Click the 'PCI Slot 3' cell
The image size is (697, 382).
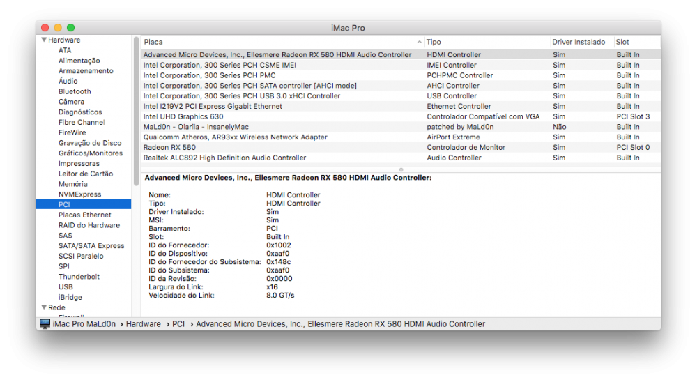pos(633,116)
